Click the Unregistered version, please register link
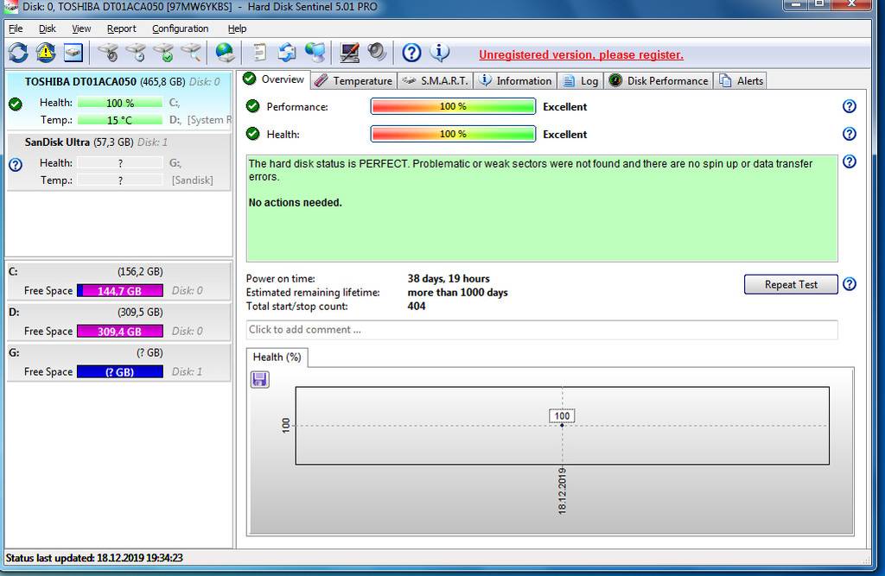Screen dimensions: 885x576 581,54
